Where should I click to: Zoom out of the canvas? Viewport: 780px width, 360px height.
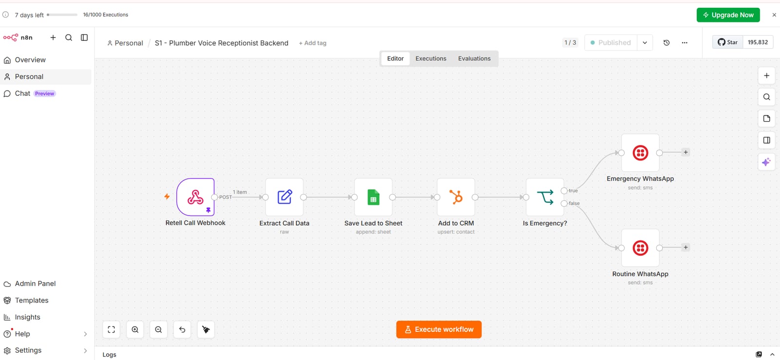pyautogui.click(x=158, y=329)
